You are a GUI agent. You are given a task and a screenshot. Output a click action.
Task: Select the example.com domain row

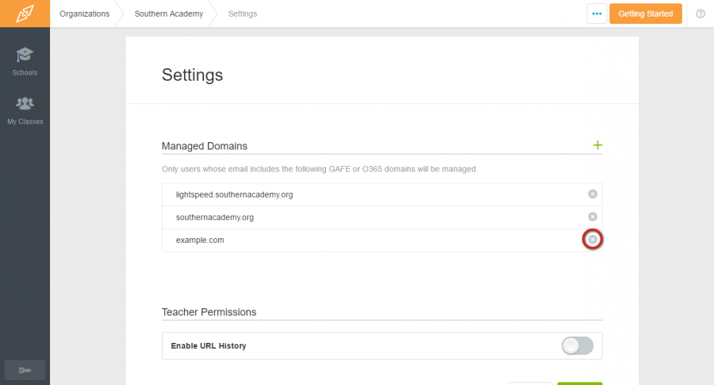tap(382, 240)
